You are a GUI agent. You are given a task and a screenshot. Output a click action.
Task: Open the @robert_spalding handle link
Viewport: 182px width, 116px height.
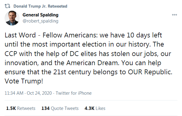[40, 21]
